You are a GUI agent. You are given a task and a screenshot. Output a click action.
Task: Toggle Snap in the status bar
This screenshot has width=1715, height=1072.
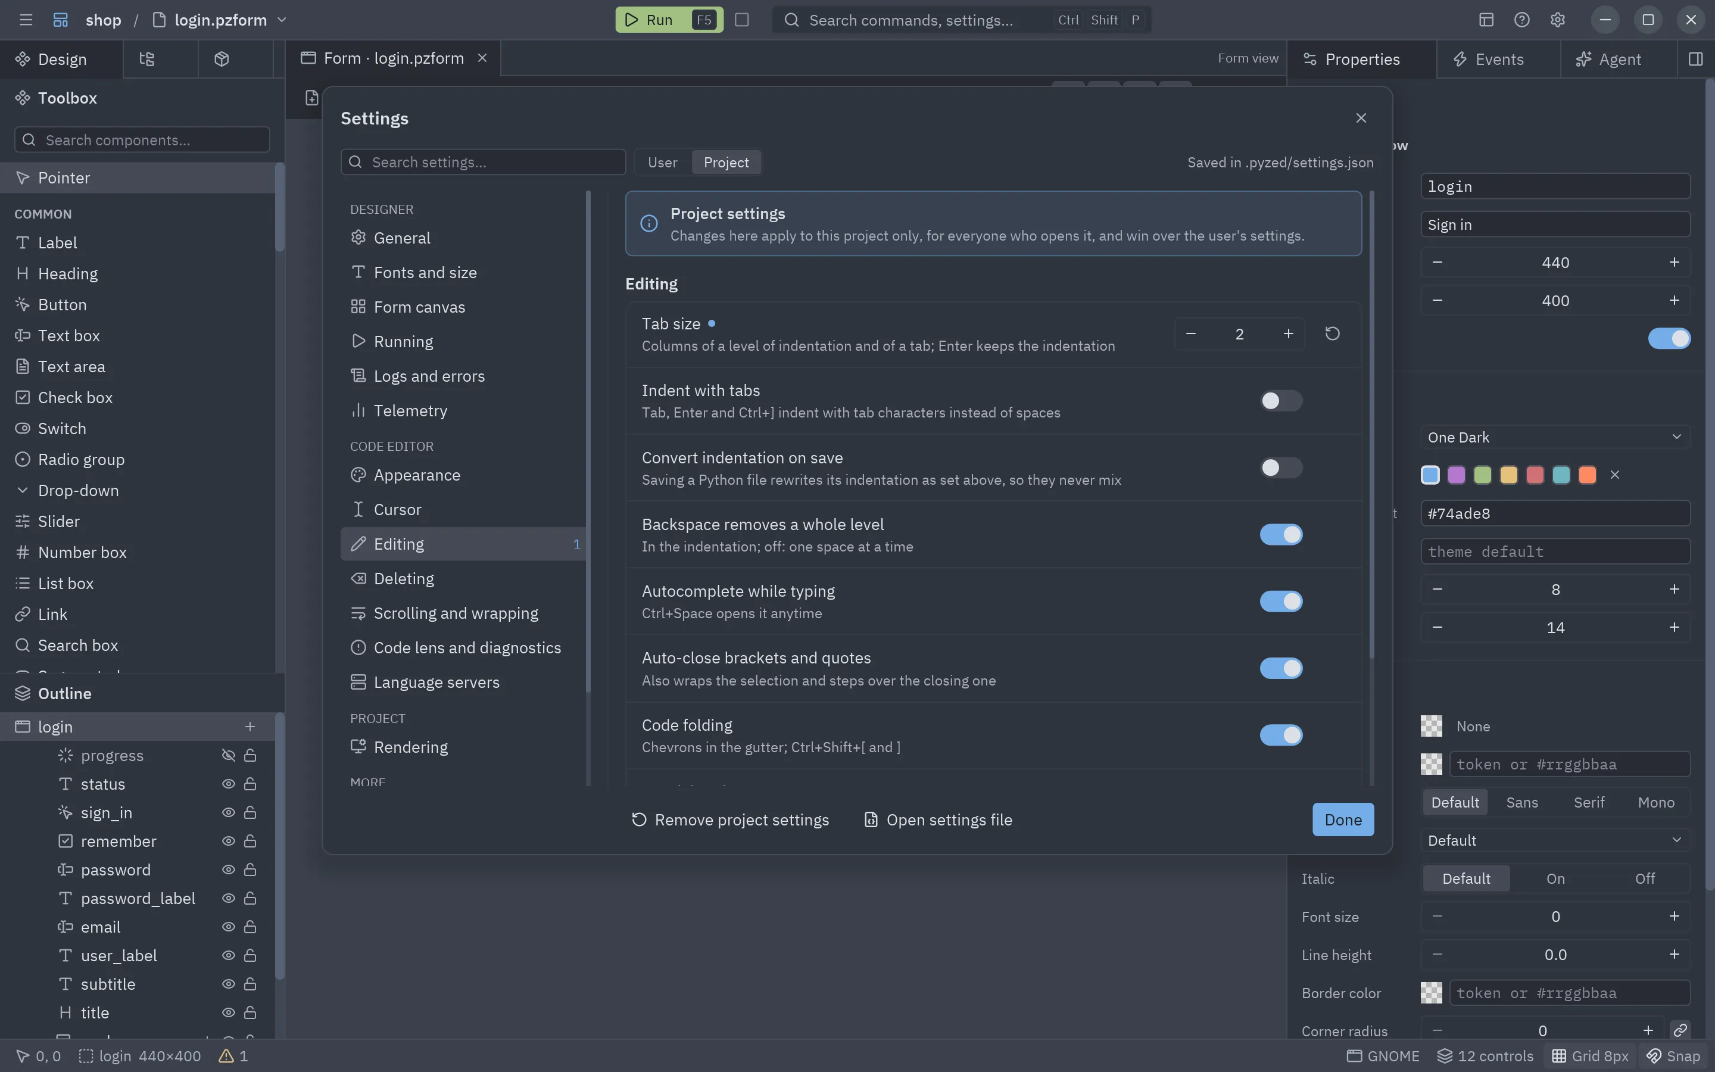(x=1673, y=1056)
